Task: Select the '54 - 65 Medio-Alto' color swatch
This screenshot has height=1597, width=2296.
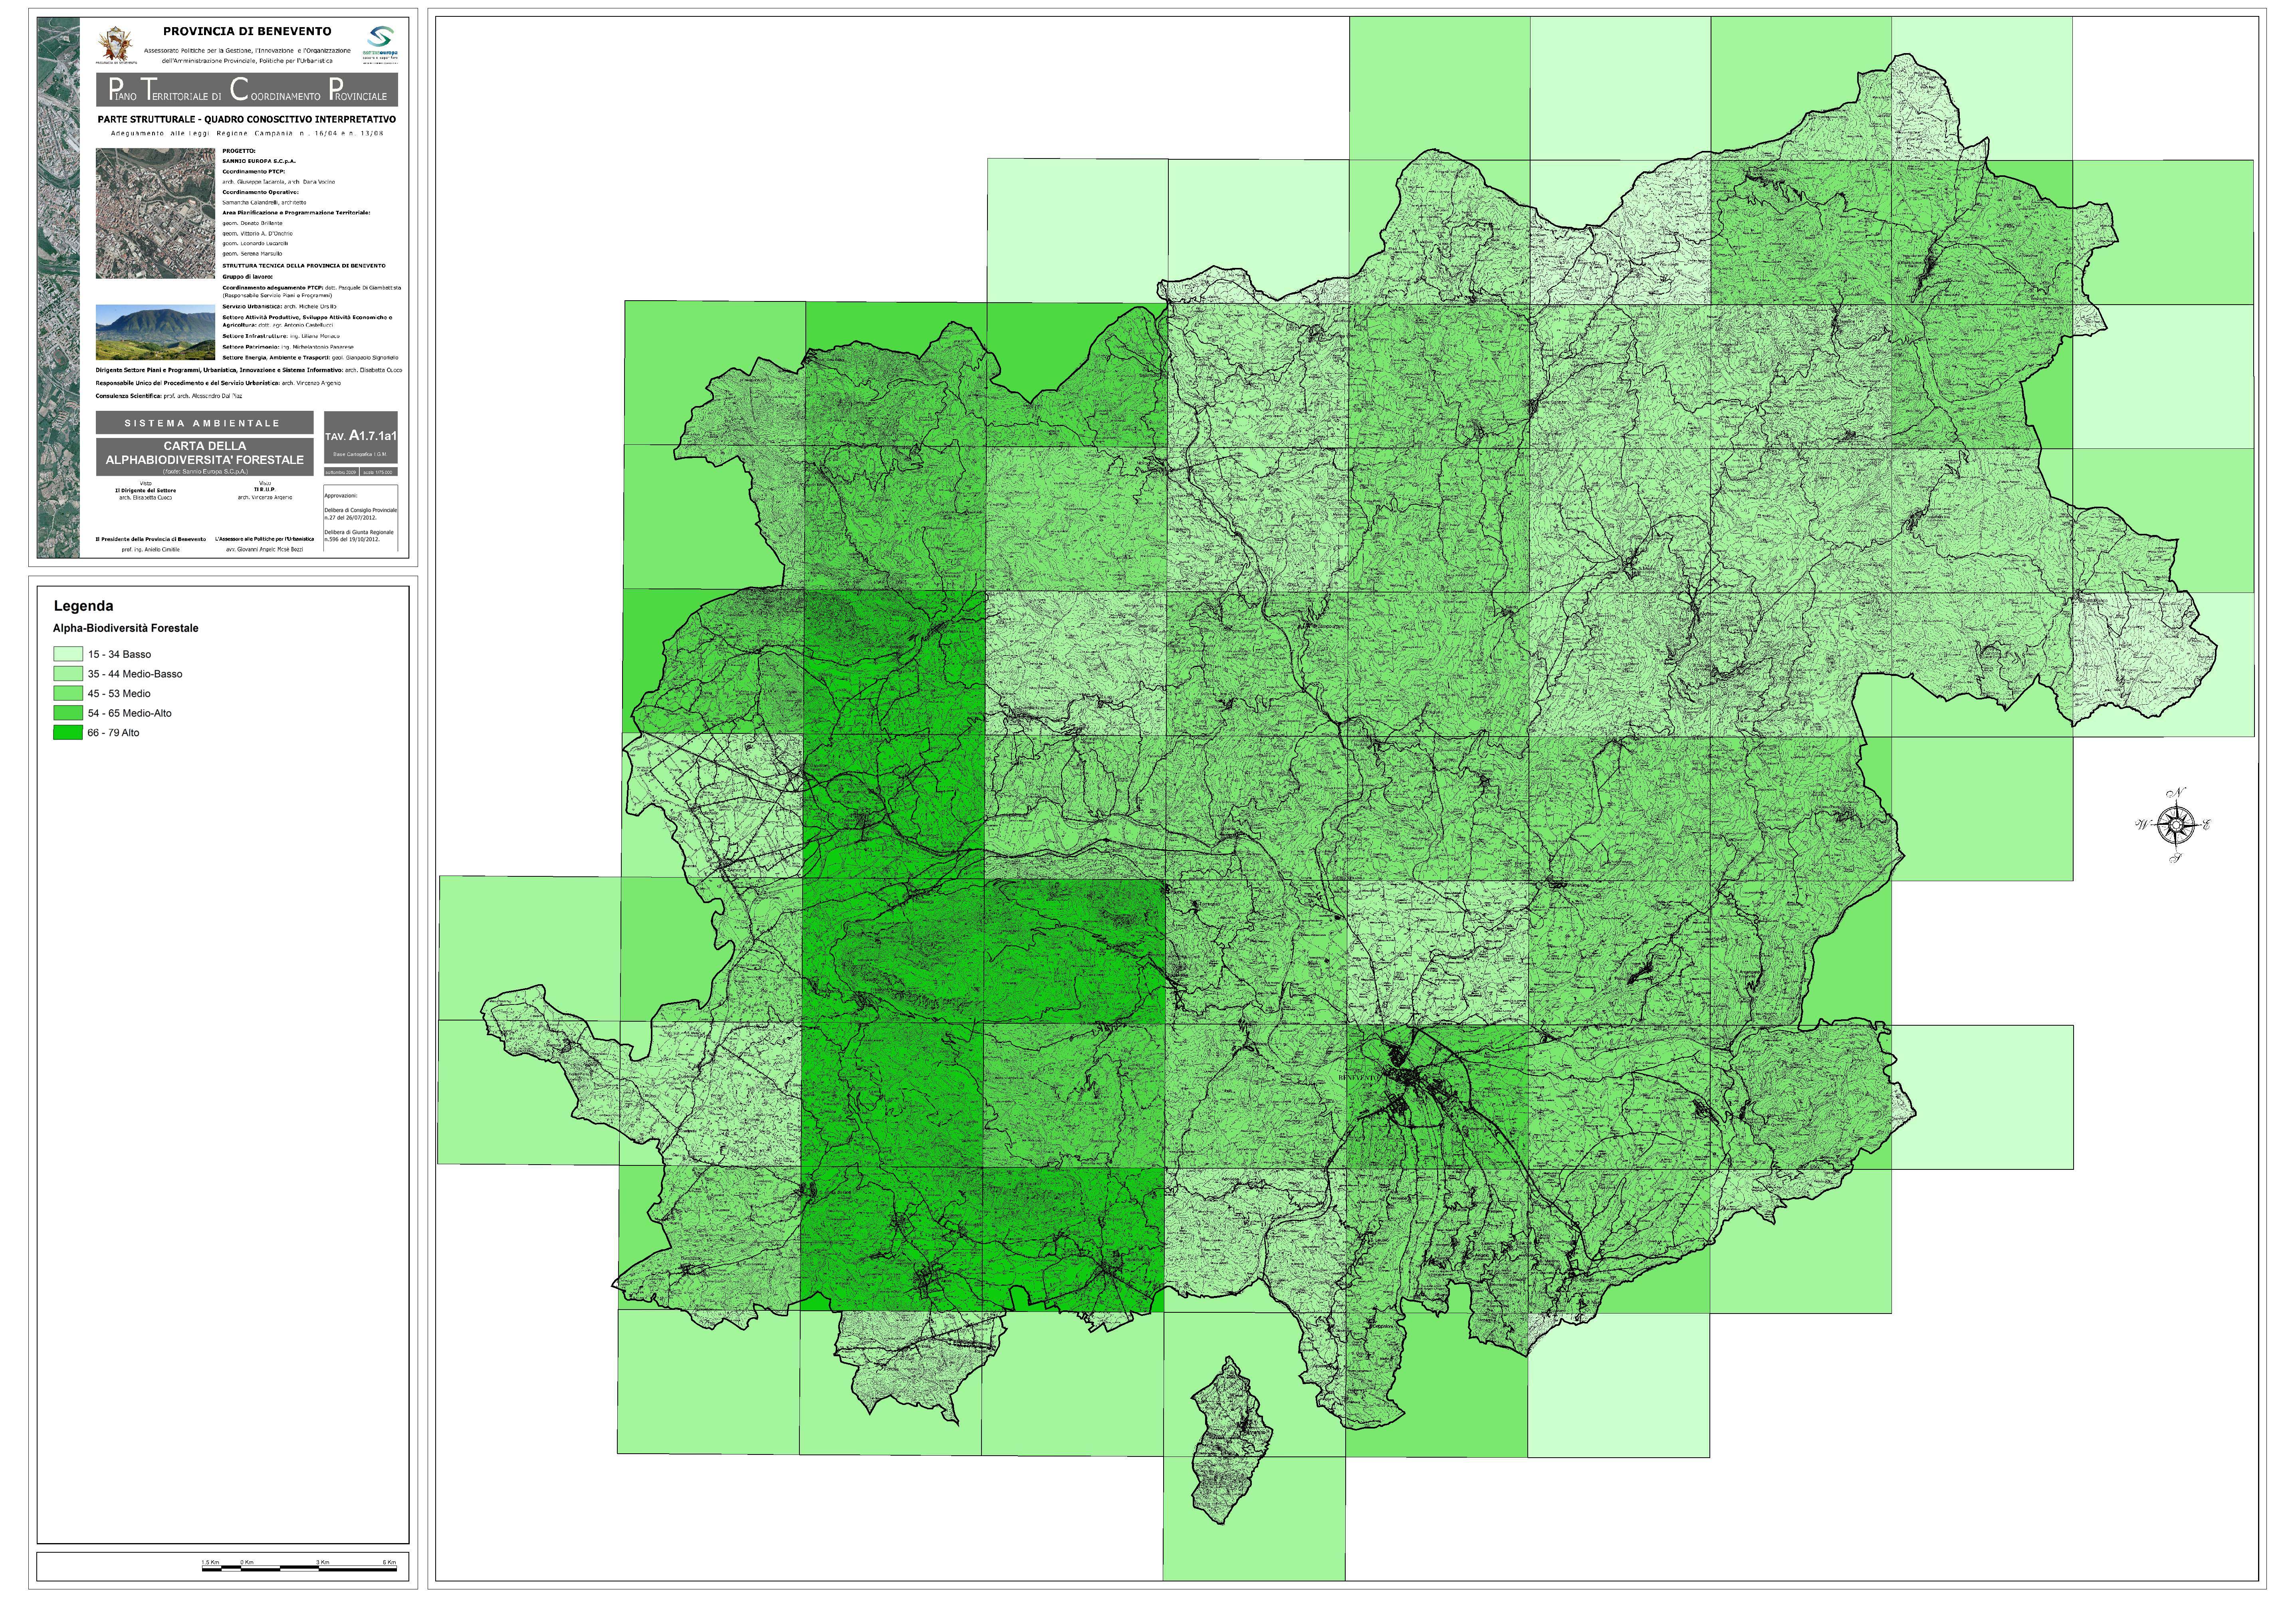Action: (x=68, y=713)
